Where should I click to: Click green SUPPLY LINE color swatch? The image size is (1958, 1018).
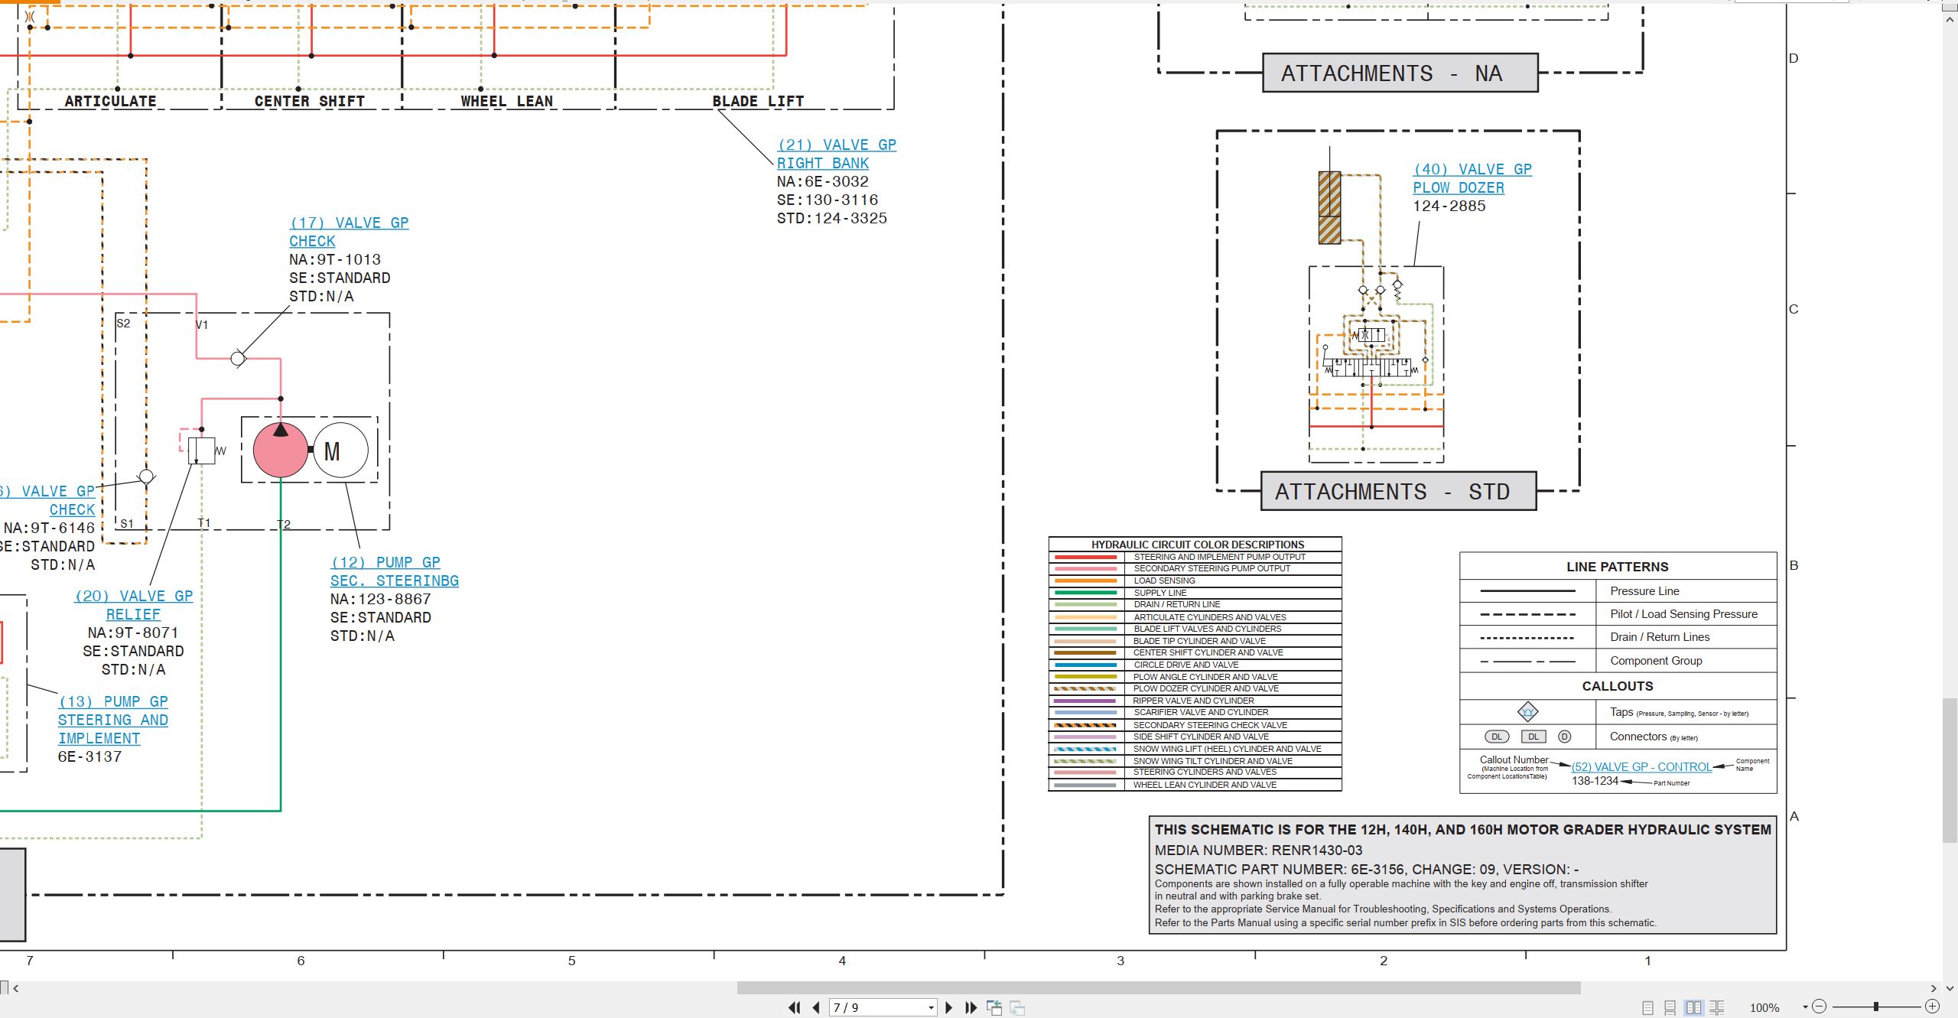1085,593
